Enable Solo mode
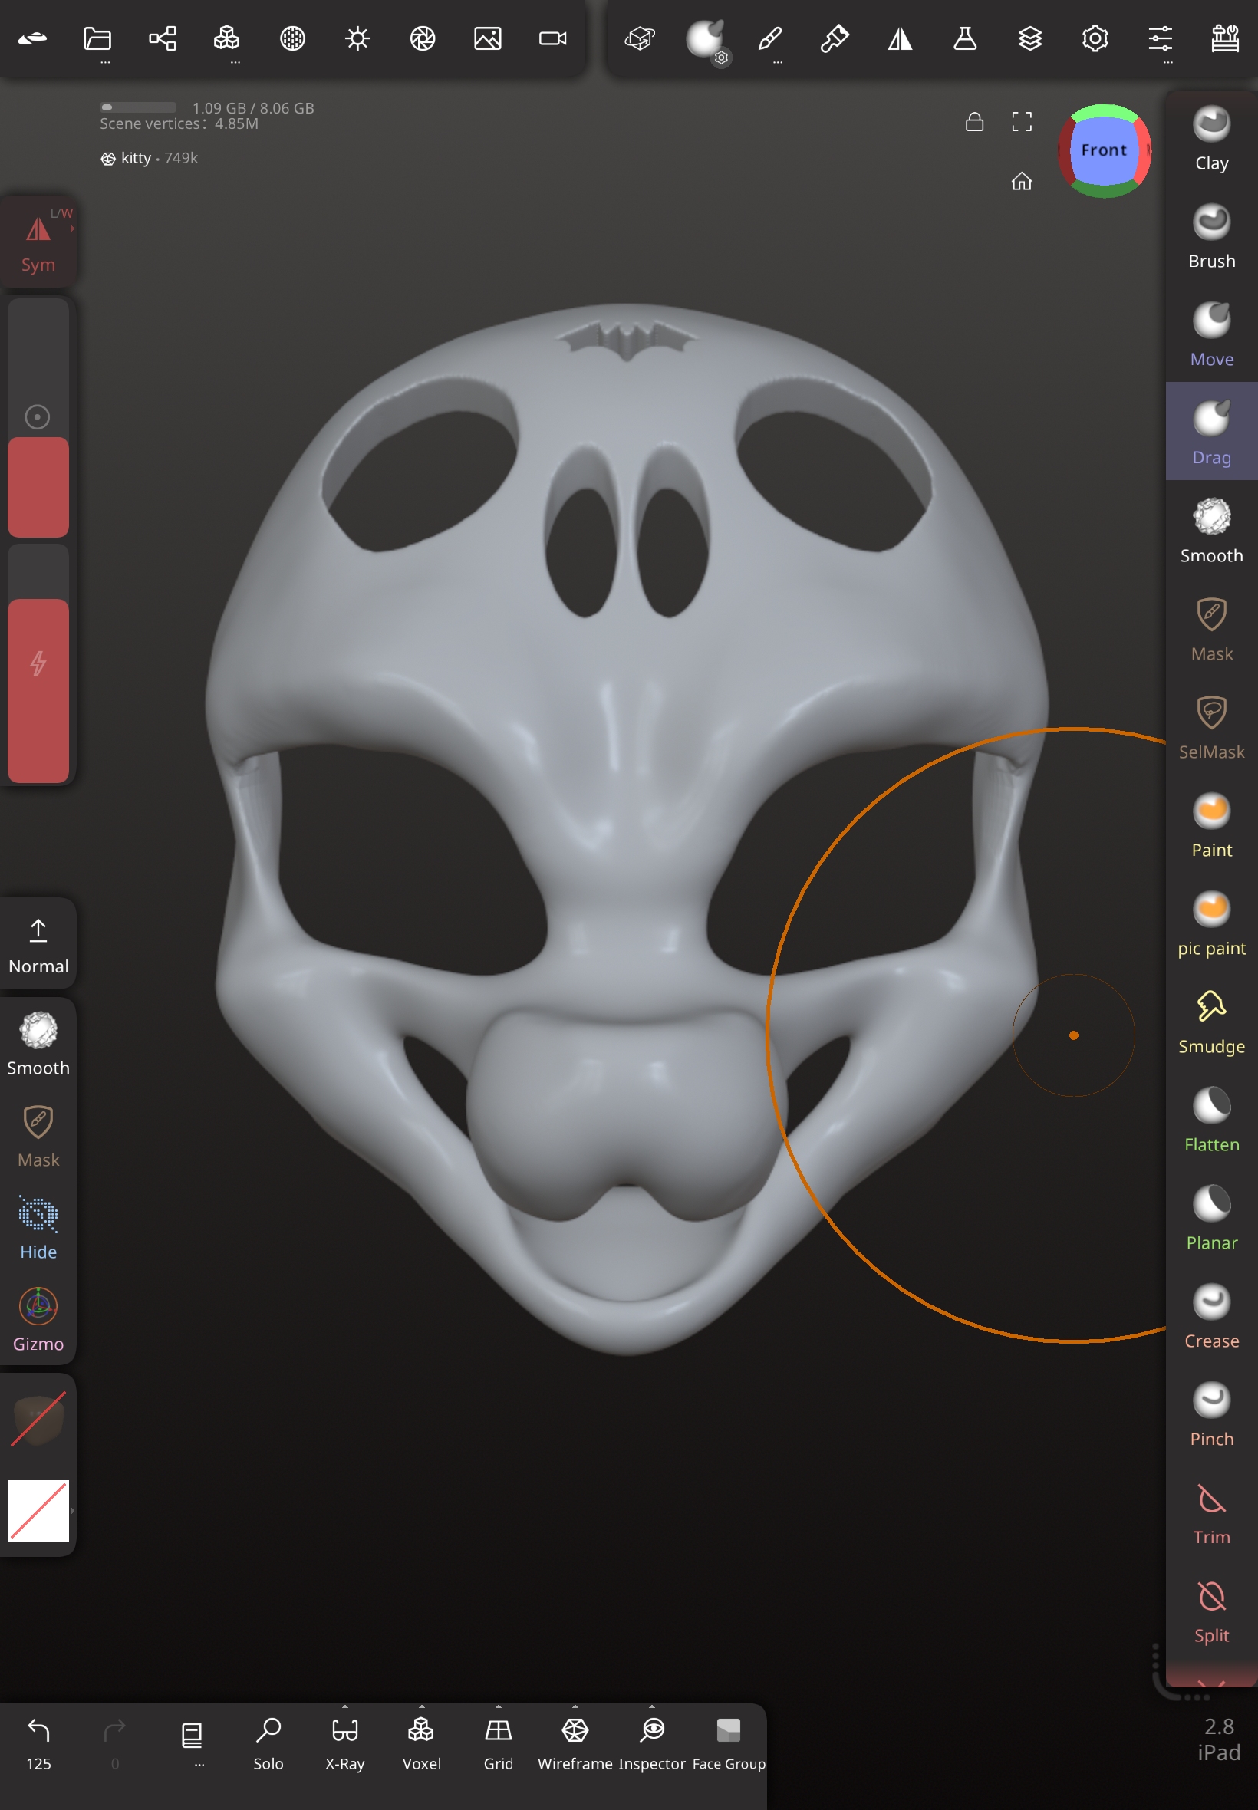This screenshot has width=1258, height=1810. 268,1743
